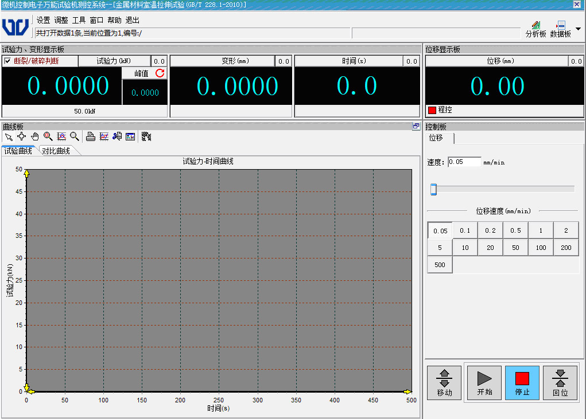Screen dimensions: 586x419
Task: Toggle the 断裂/破碎判断 checkbox
Action: [7, 61]
